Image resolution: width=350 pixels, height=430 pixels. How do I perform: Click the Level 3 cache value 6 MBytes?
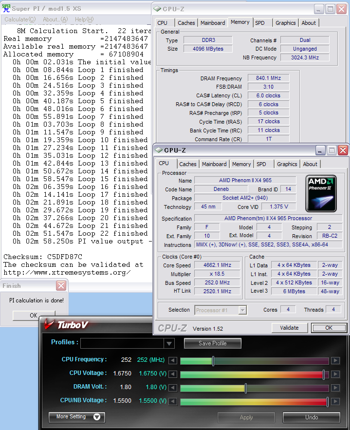tap(294, 291)
